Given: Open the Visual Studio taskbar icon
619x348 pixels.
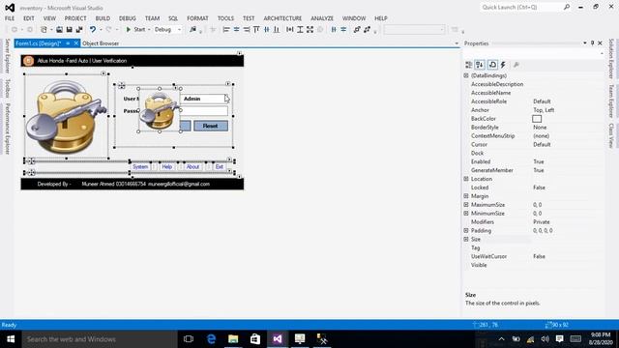Looking at the screenshot, I should tap(278, 339).
